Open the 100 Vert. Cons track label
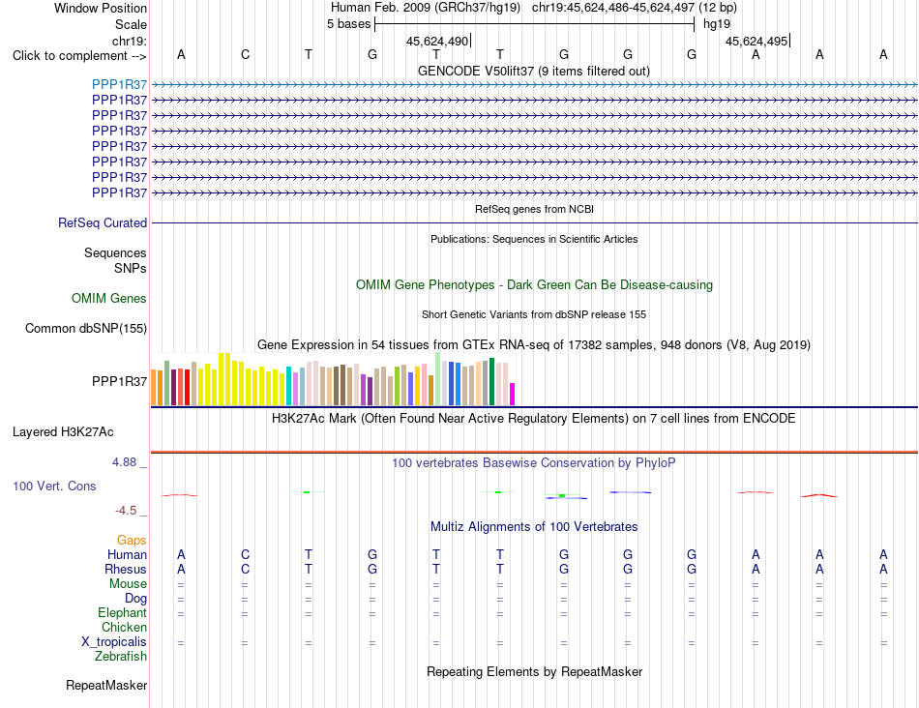919x708 pixels. coord(54,486)
